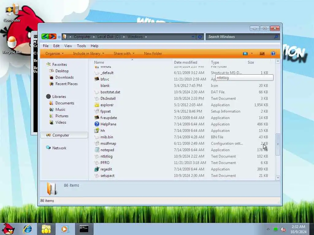Screen dimensions: 314x235
Task: Open the Organize dropdown
Action: [x=54, y=54]
